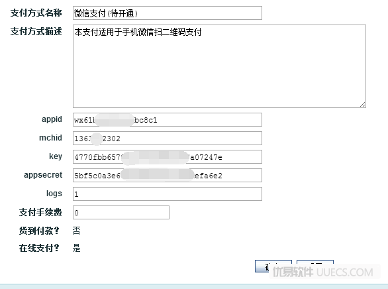Screen dimensions: 388x289
Task: Click the 支付手续费 label
Action: point(40,213)
